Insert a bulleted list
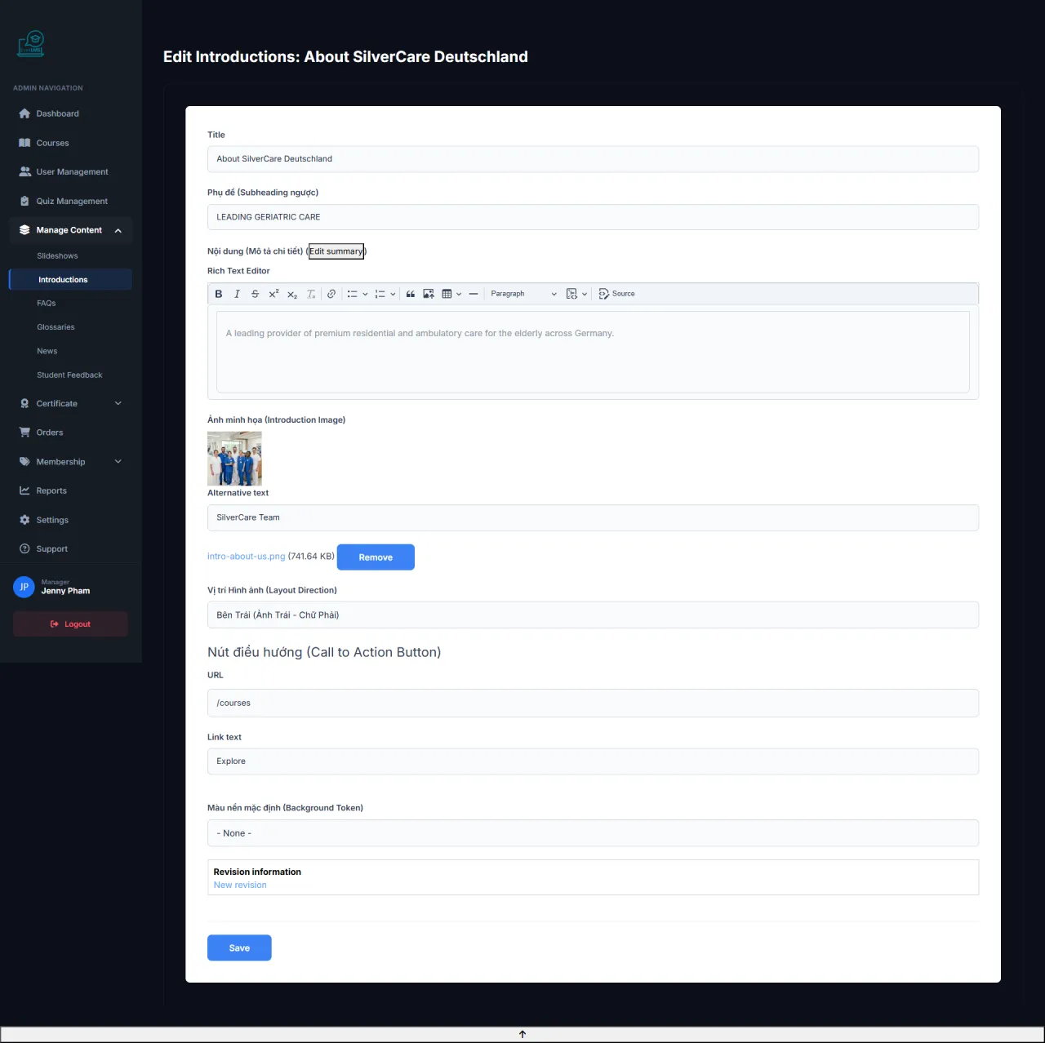Screen dimensions: 1045x1043 coord(352,294)
